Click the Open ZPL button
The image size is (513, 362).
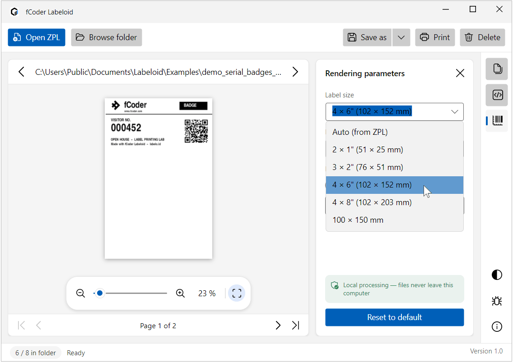[x=36, y=37]
